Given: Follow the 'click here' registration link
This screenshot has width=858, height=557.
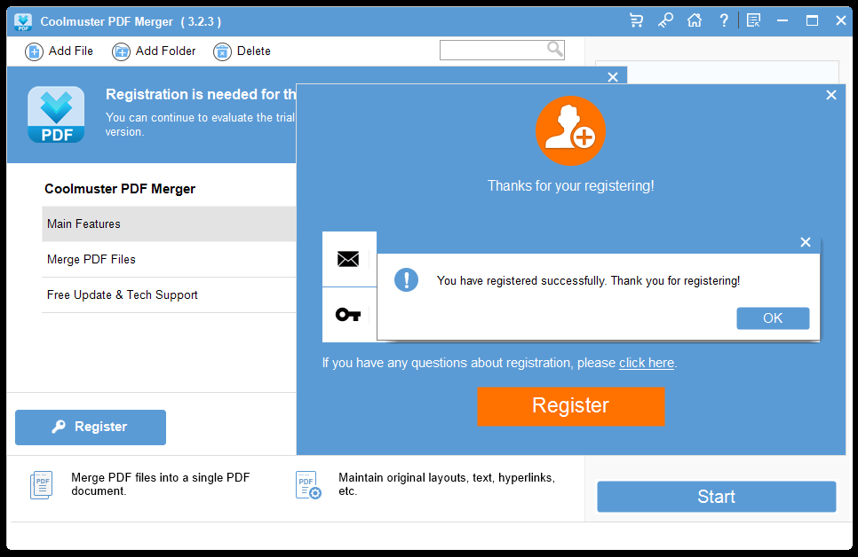Looking at the screenshot, I should click(646, 363).
